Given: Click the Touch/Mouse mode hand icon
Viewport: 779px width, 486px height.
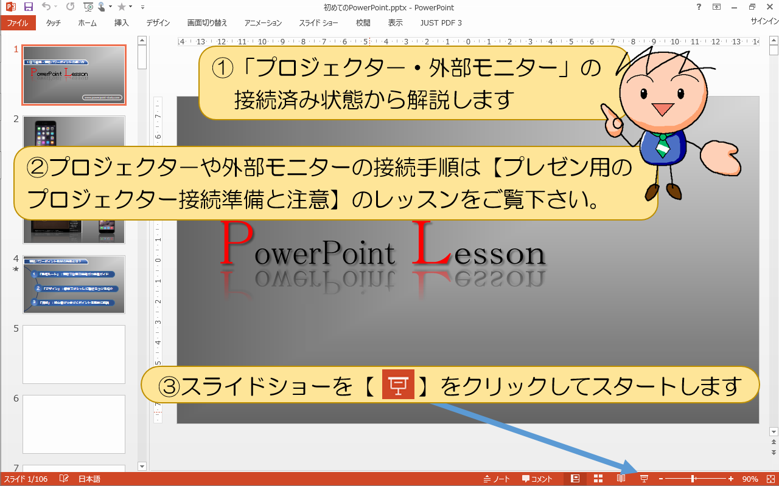Looking at the screenshot, I should (x=100, y=7).
